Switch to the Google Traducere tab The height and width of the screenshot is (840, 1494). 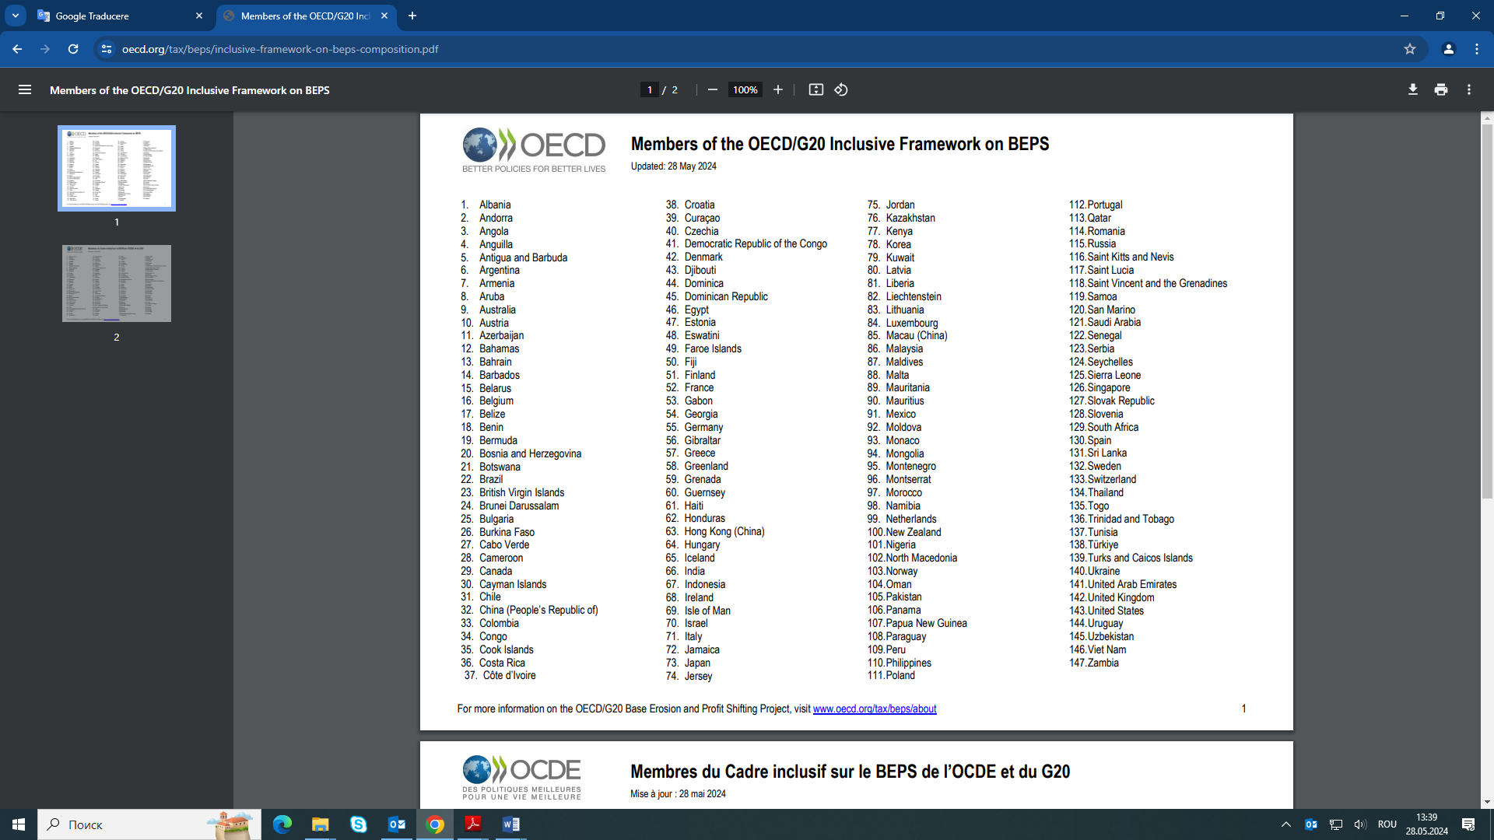121,16
